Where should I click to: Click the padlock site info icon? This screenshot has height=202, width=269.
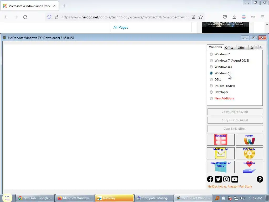point(57,17)
